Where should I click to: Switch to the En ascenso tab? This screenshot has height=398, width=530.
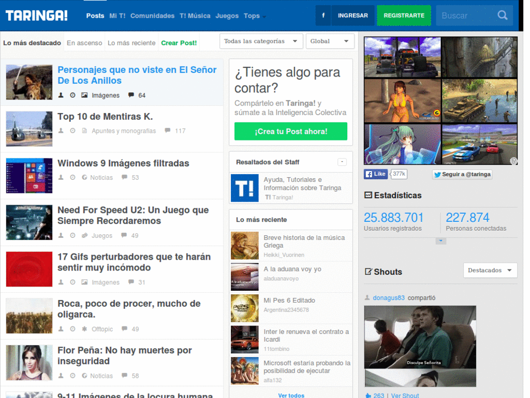tap(84, 43)
